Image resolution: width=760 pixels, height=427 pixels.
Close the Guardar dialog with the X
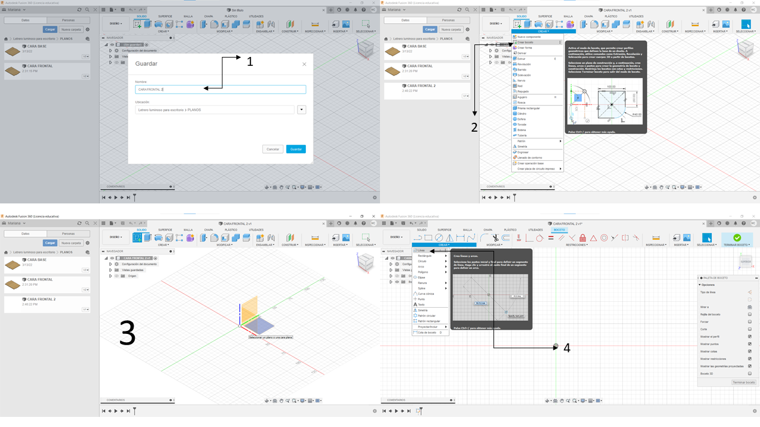coord(304,64)
